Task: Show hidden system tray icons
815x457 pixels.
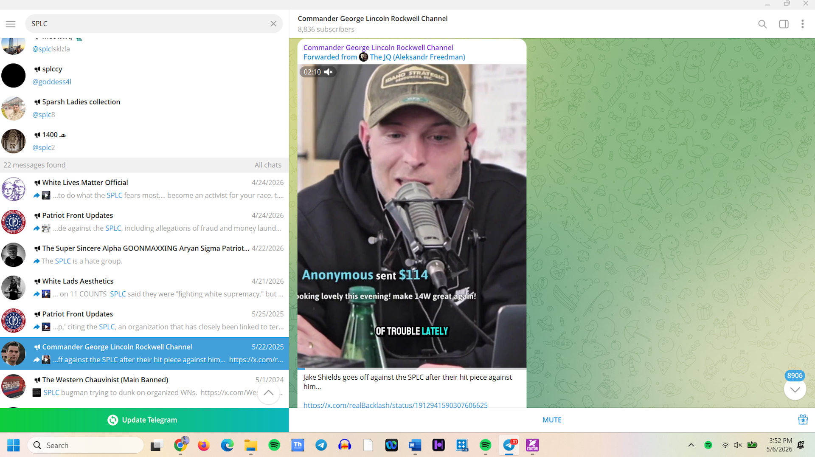Action: click(x=691, y=445)
